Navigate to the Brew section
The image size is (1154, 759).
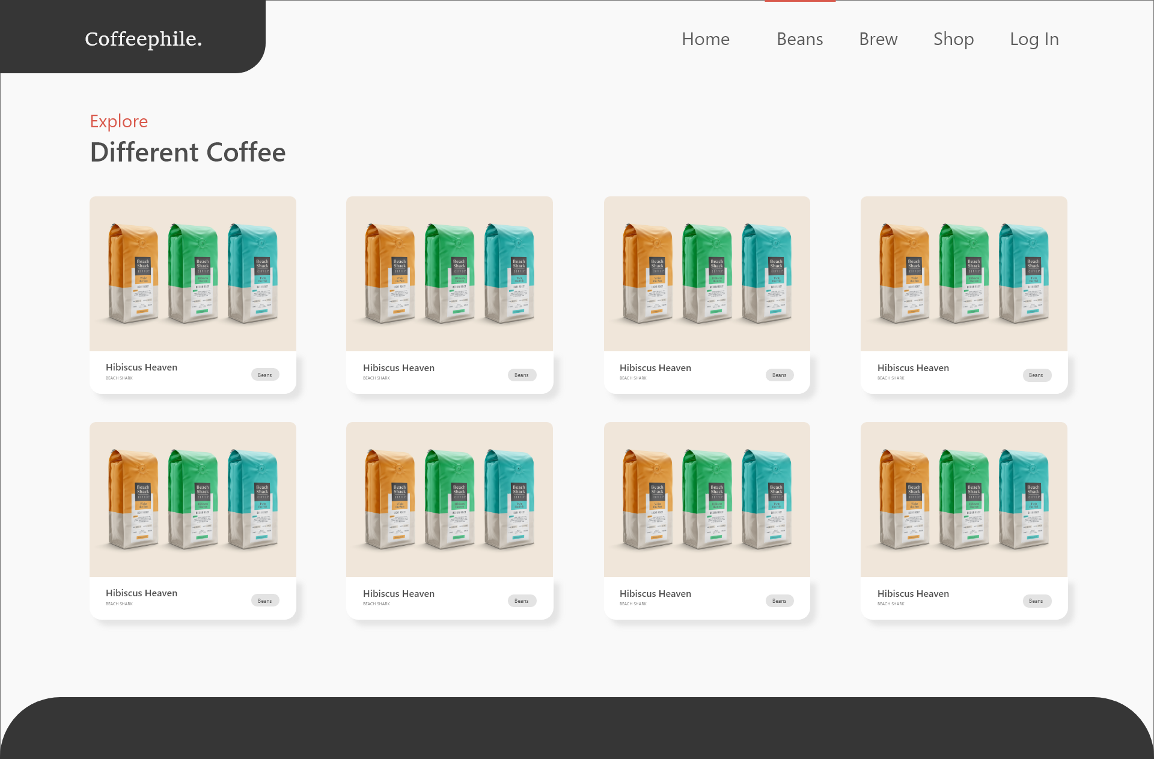878,39
